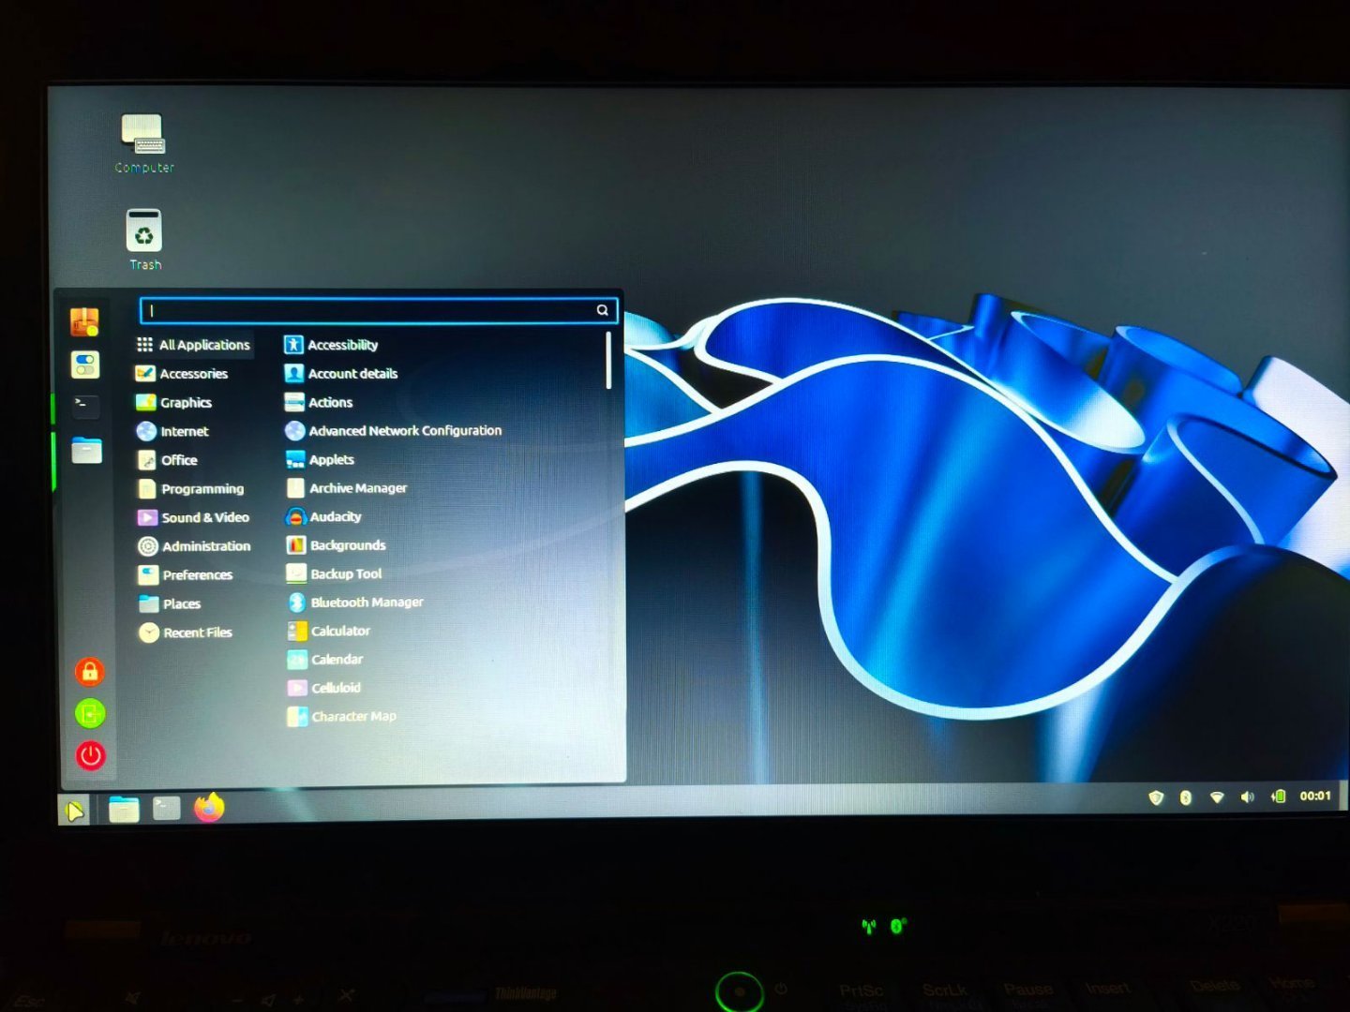Click the green Logout icon
This screenshot has height=1012, width=1350.
90,714
